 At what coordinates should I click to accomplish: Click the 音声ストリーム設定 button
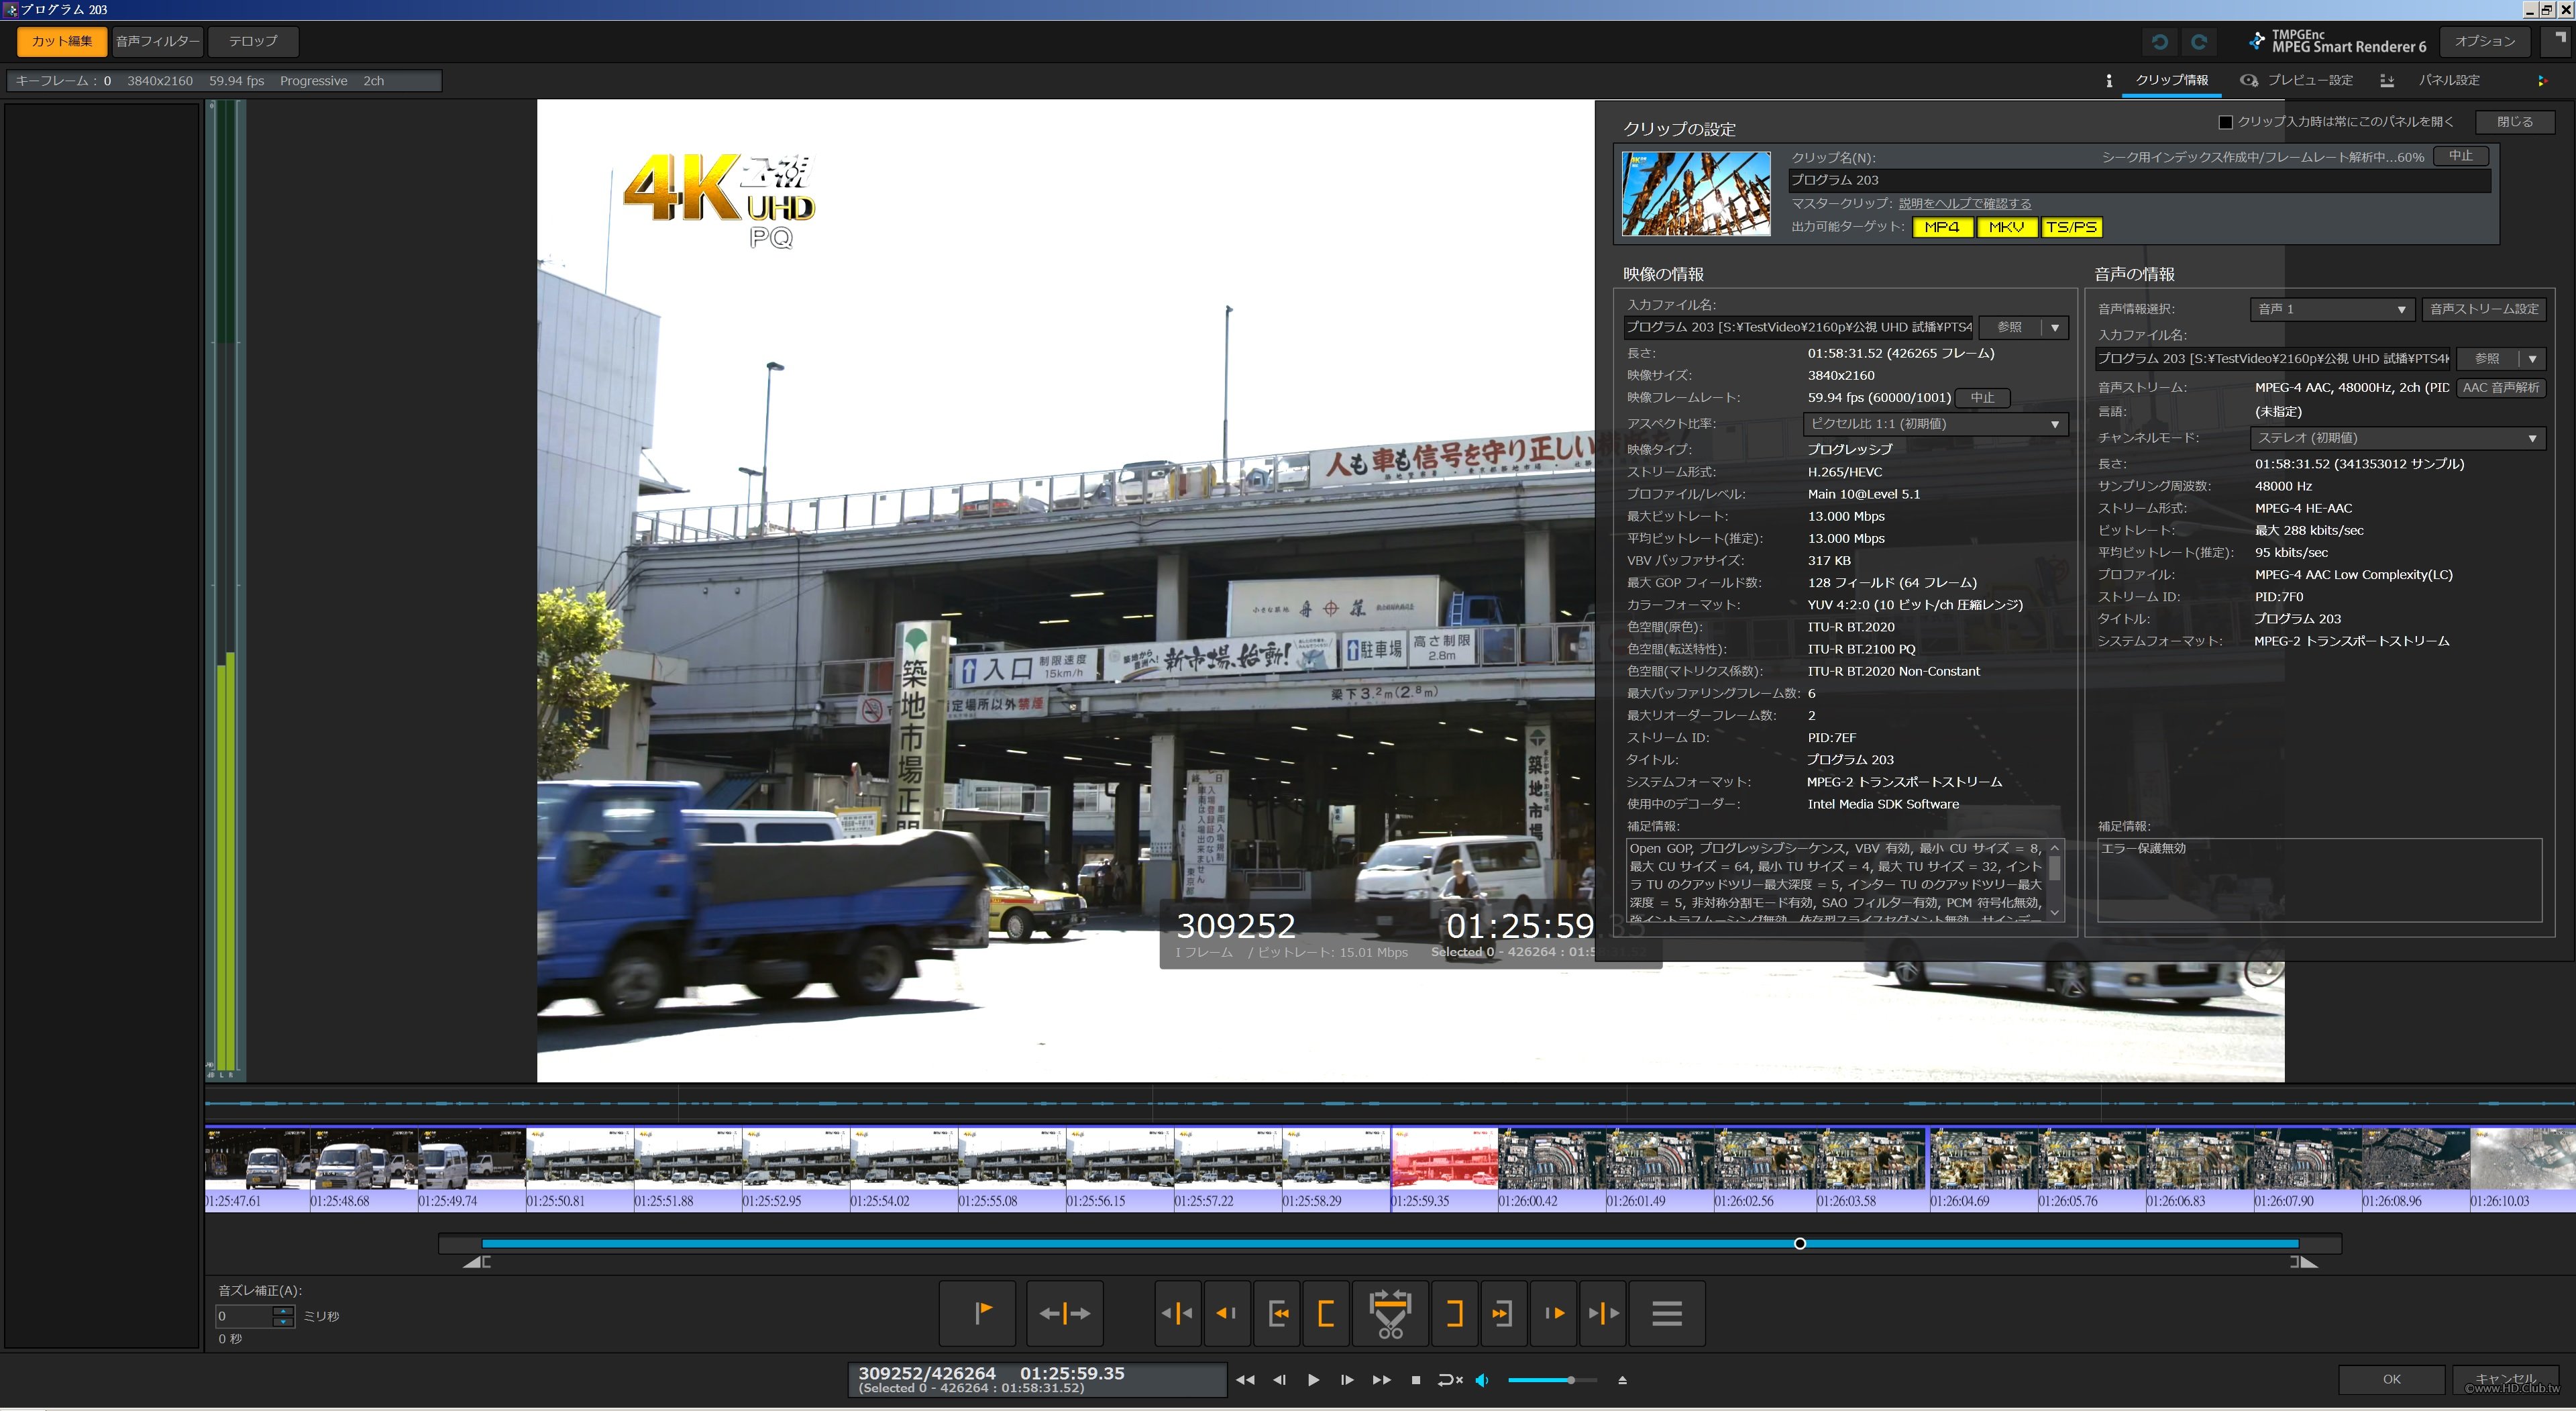[x=2483, y=309]
